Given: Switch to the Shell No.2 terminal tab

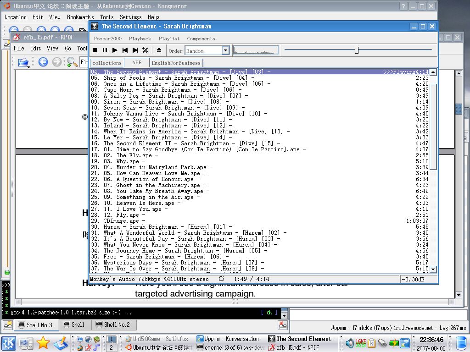Looking at the screenshot, I should click(x=114, y=325).
